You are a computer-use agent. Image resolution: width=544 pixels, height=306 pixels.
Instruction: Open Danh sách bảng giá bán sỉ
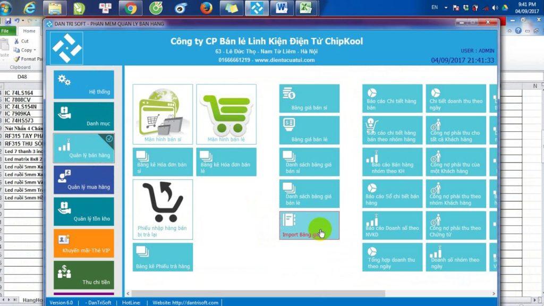[309, 162]
